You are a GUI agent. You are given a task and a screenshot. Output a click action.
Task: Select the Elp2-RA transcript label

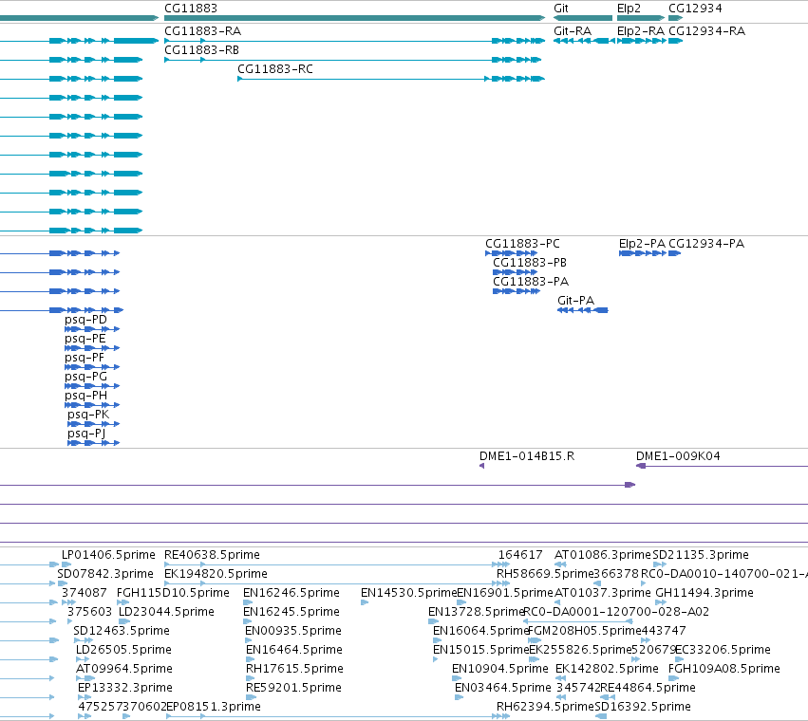[x=641, y=31]
